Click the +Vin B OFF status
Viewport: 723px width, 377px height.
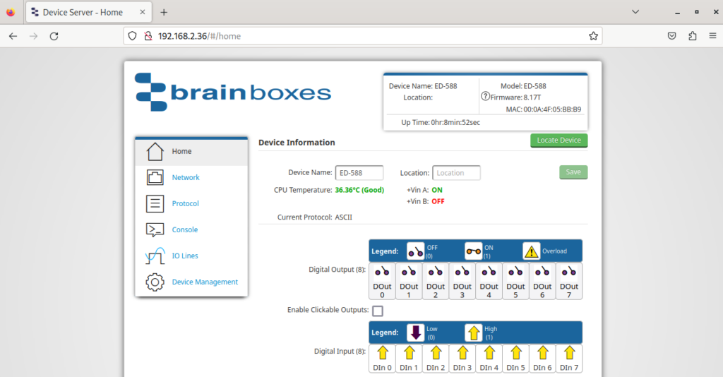coord(438,201)
